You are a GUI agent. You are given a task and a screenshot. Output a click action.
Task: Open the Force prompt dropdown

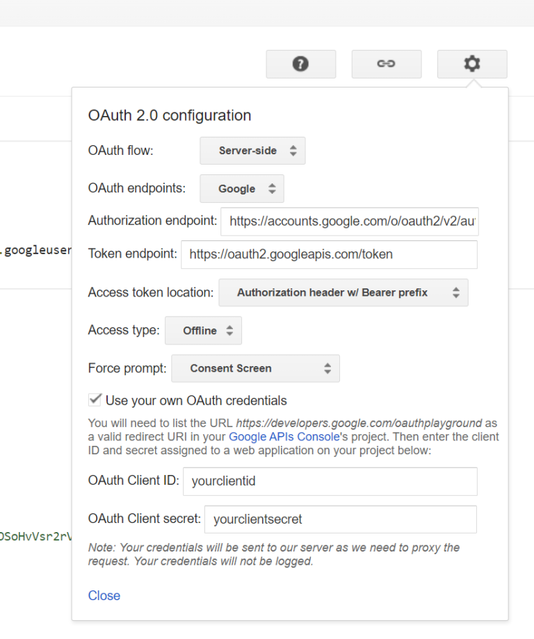point(254,368)
